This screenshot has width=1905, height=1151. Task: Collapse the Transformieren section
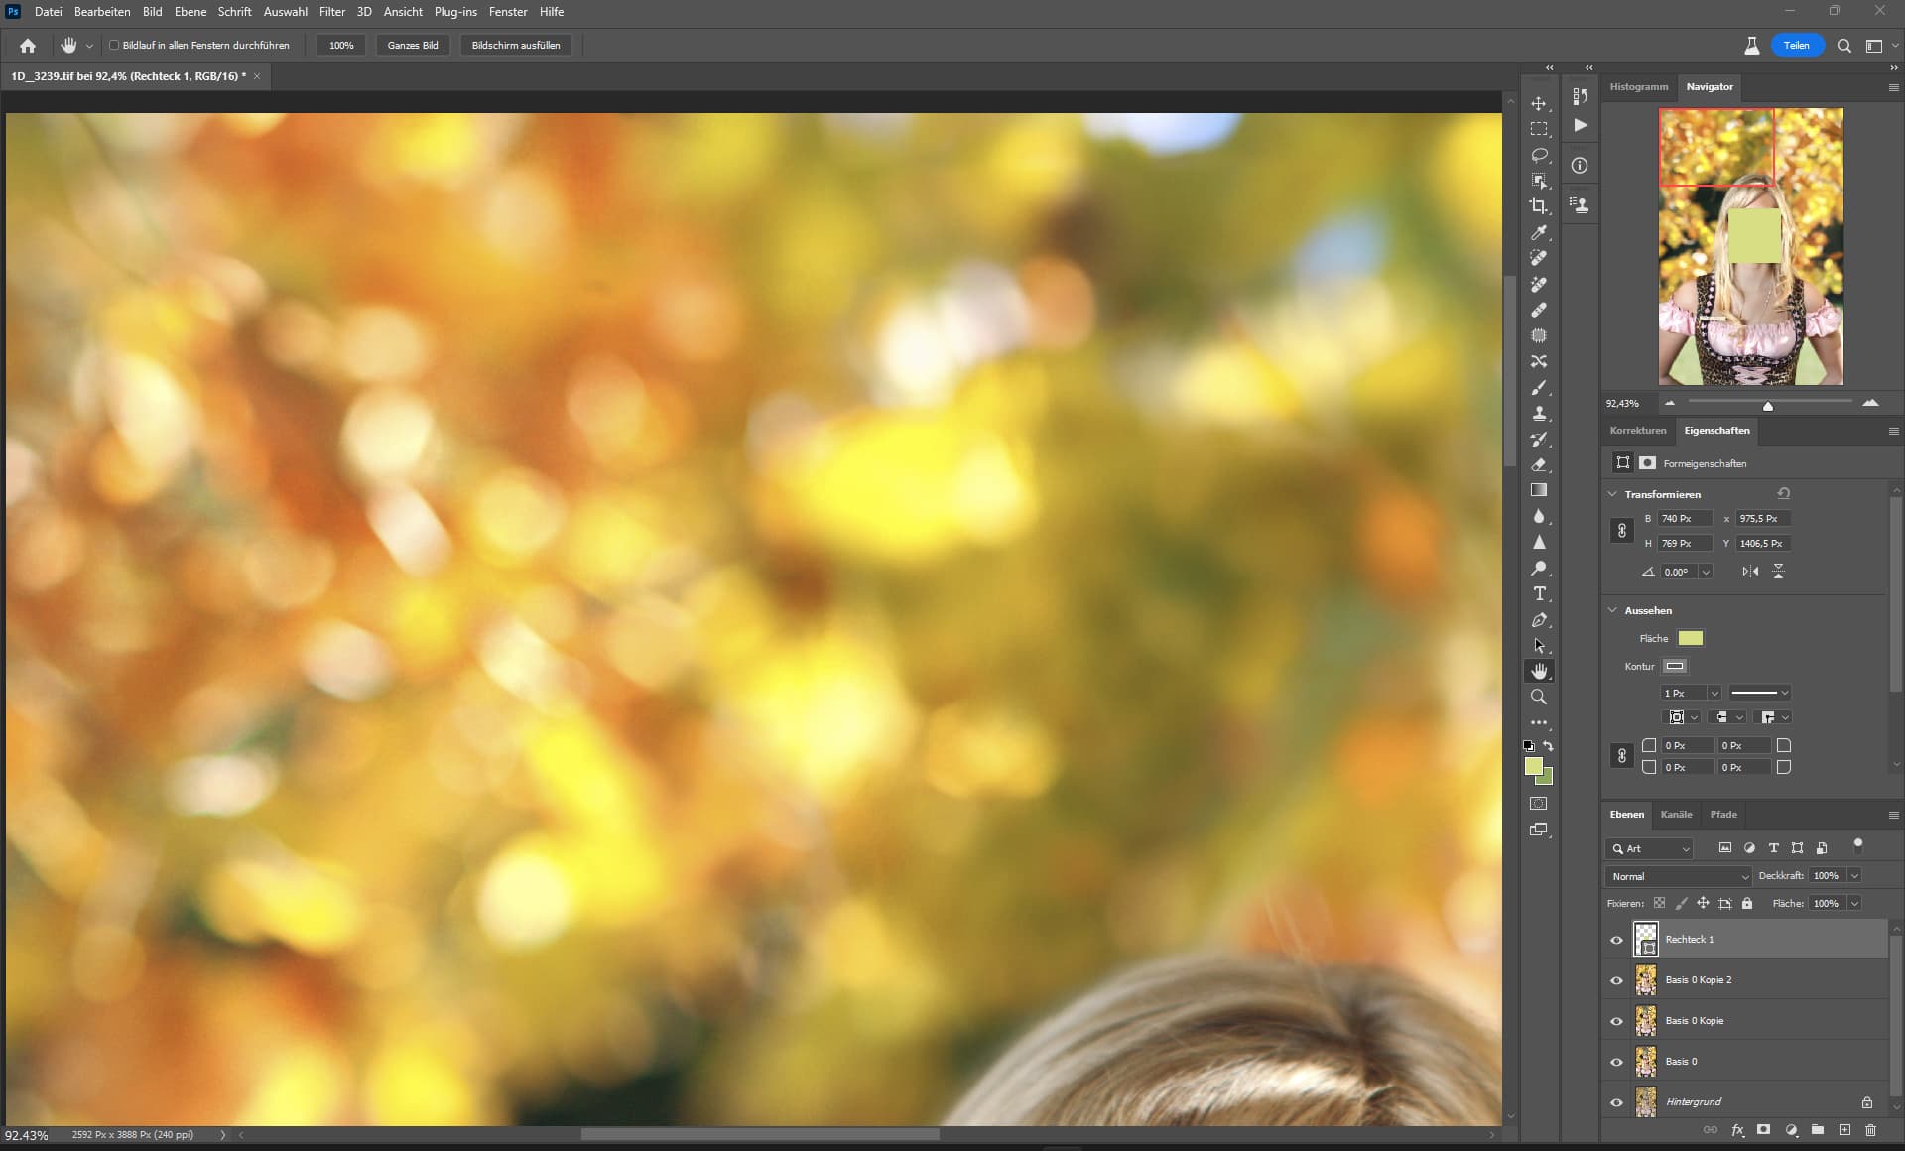pyautogui.click(x=1612, y=494)
